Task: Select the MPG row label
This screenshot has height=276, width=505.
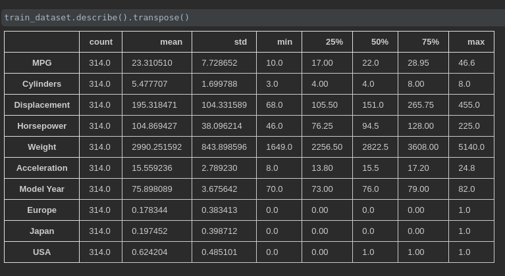Action: pos(42,63)
